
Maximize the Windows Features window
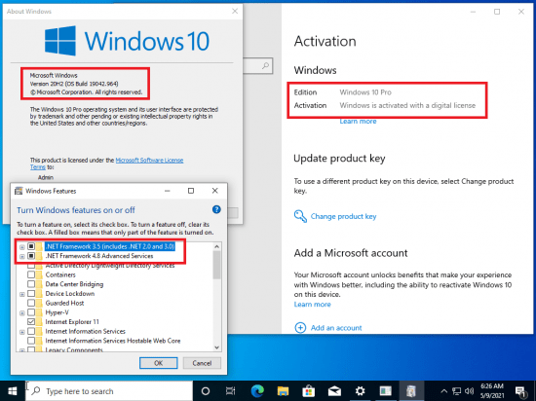coord(191,191)
